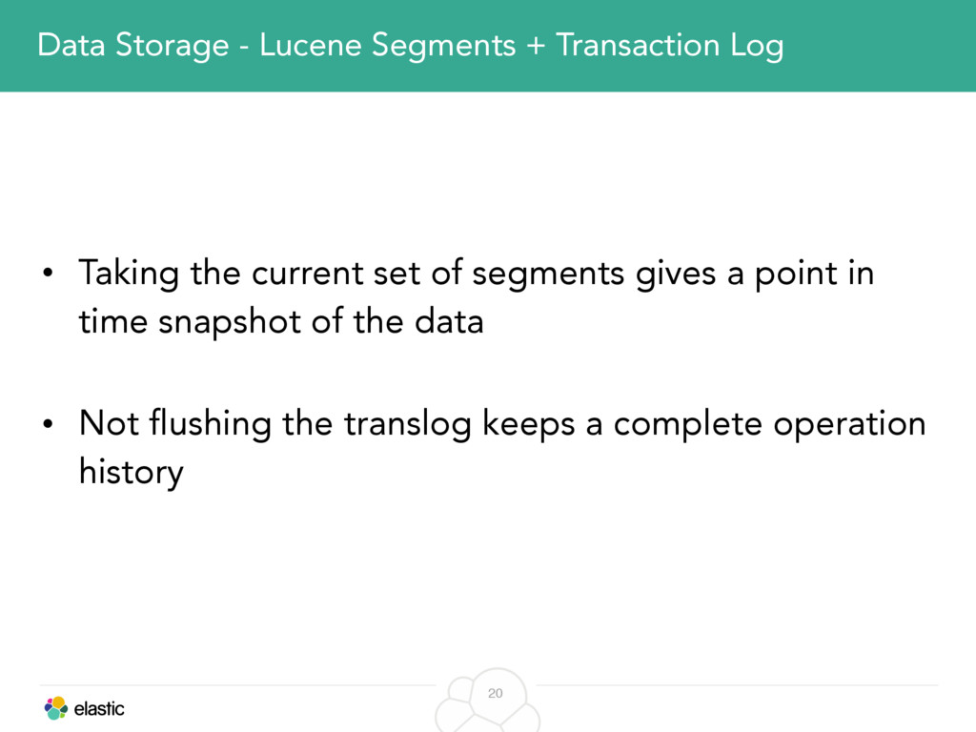976x732 pixels.
Task: Select the text 'Taking the current set of segments'
Action: coord(351,274)
